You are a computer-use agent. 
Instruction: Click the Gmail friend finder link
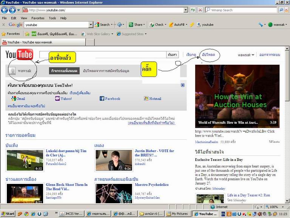(18, 99)
